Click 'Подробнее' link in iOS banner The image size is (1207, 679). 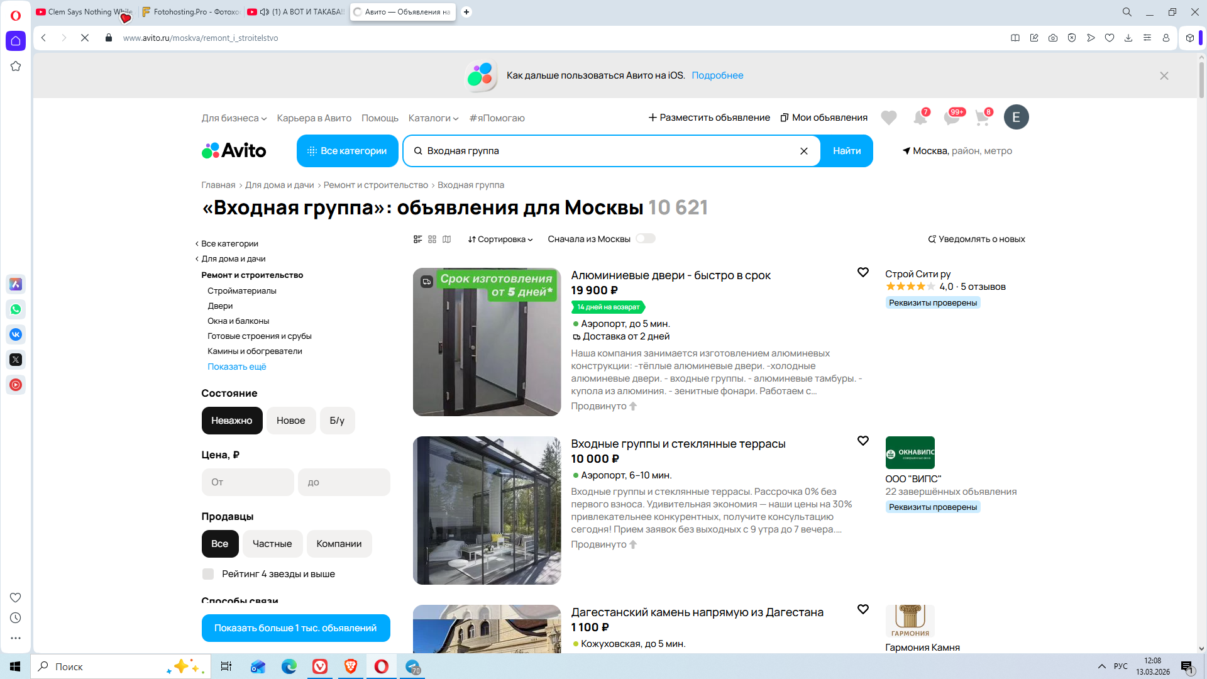pyautogui.click(x=717, y=75)
